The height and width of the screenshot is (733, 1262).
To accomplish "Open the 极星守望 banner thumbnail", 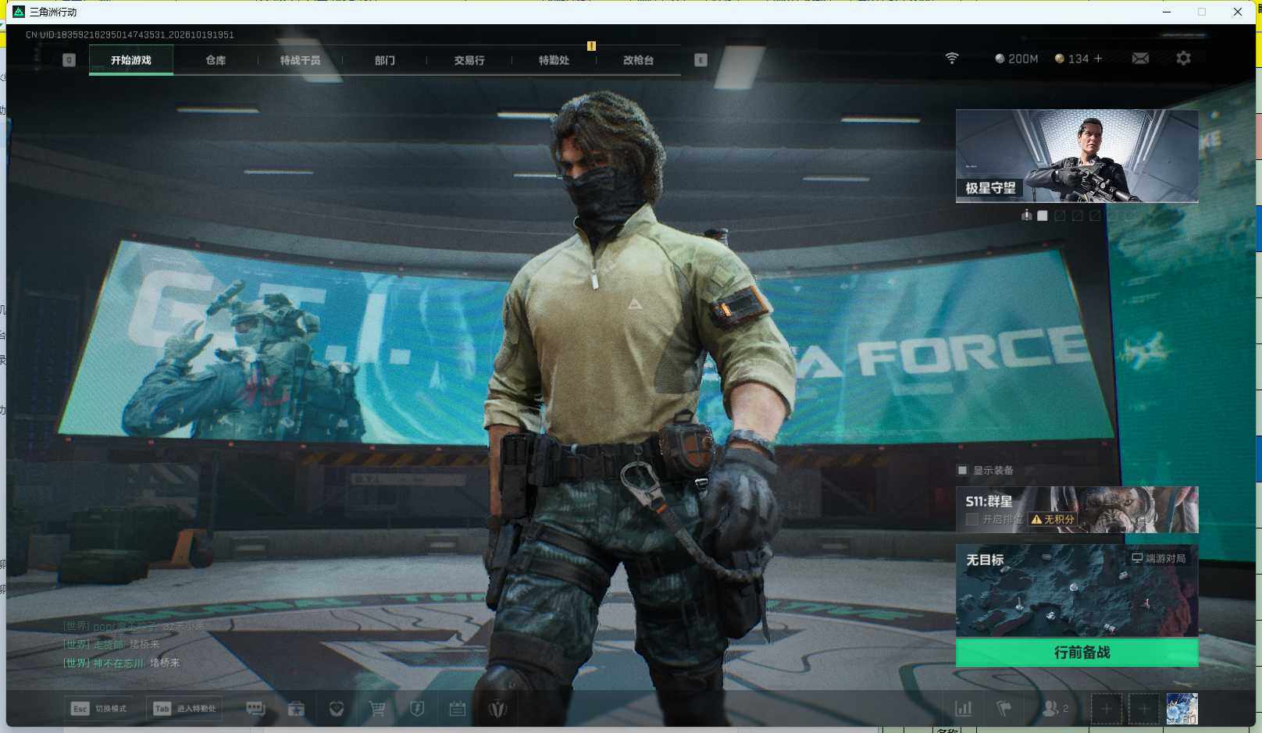I will [1077, 156].
